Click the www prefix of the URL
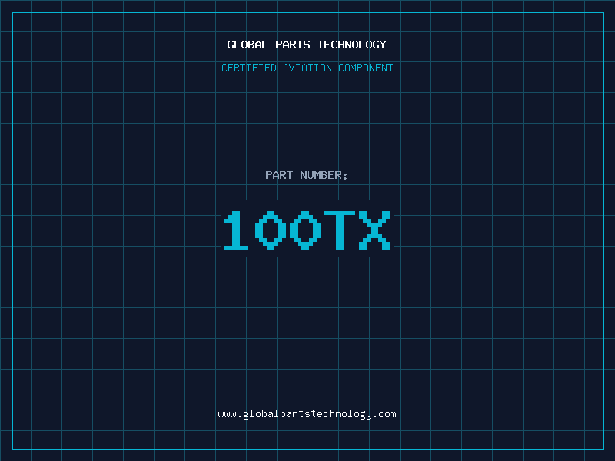The width and height of the screenshot is (615, 461). pos(227,414)
